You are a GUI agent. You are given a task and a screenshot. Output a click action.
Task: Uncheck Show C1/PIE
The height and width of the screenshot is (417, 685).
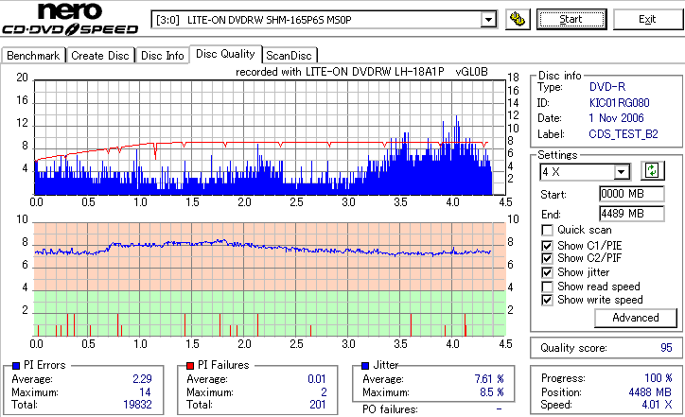pos(547,246)
